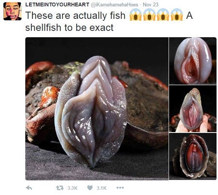The width and height of the screenshot is (218, 195).
Task: View the top right thumbnail photo
Action: [x=193, y=61]
